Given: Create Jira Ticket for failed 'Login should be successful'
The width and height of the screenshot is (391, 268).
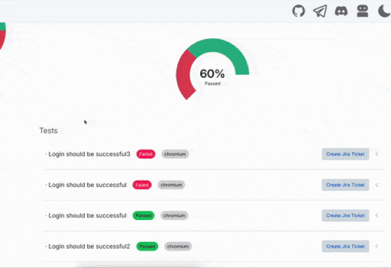Looking at the screenshot, I should (345, 185).
